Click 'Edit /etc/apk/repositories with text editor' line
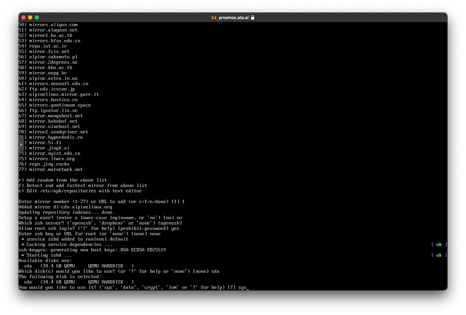The image size is (466, 315). pos(80,191)
